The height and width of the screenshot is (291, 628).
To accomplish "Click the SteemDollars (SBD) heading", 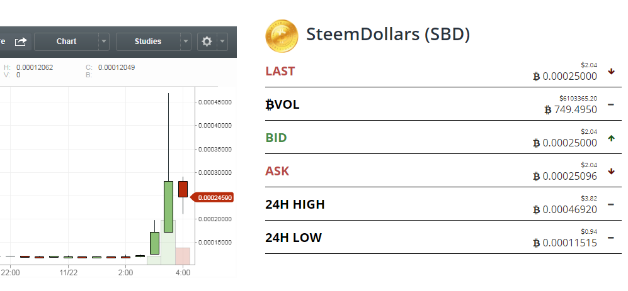I will pyautogui.click(x=387, y=35).
